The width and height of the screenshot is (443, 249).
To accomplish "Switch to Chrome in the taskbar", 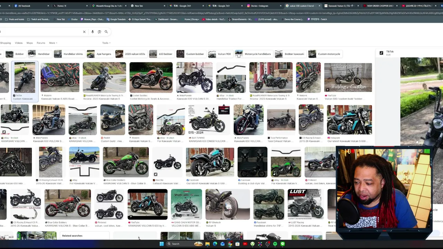I will [x=230, y=244].
